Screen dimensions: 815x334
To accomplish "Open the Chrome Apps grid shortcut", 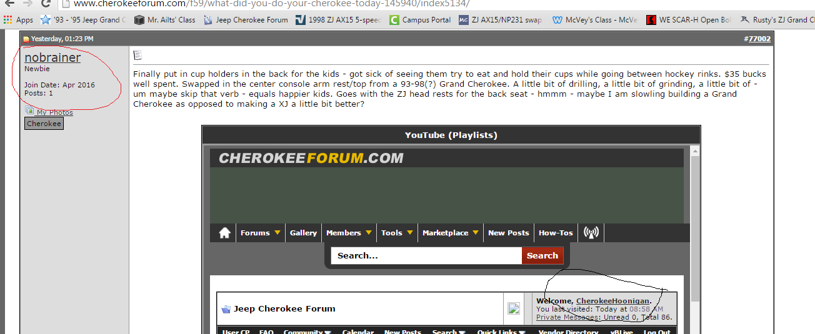I will (x=7, y=20).
